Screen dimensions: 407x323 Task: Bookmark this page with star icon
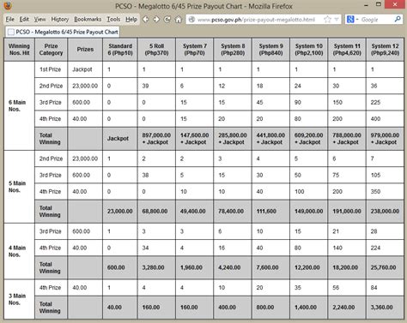327,20
